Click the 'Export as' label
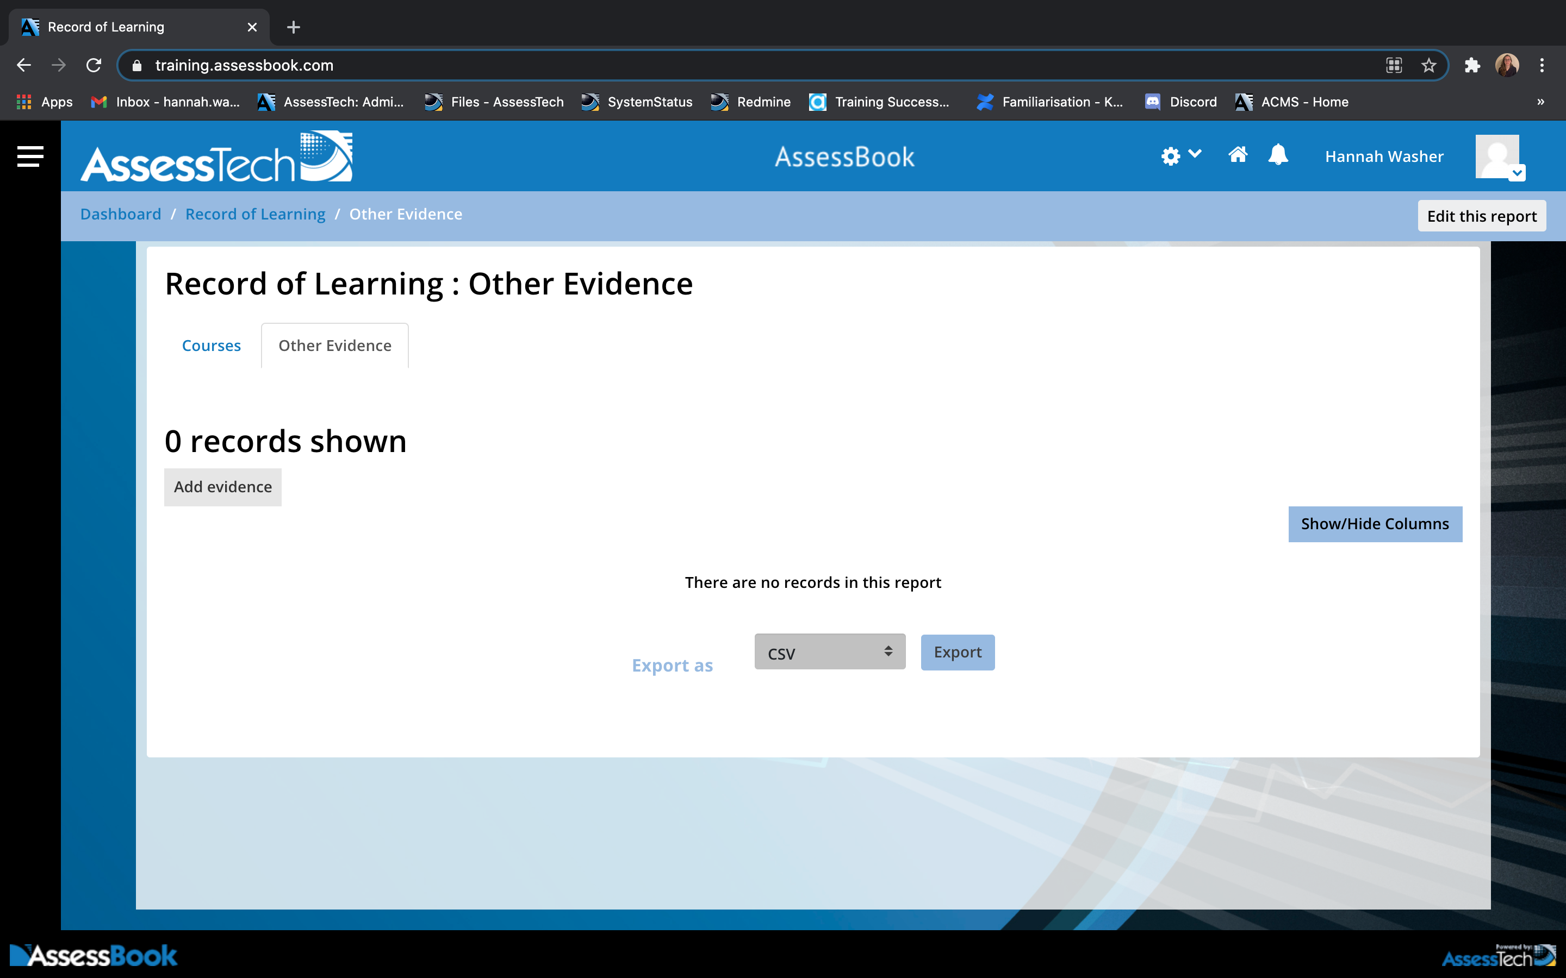The height and width of the screenshot is (978, 1566). (672, 665)
